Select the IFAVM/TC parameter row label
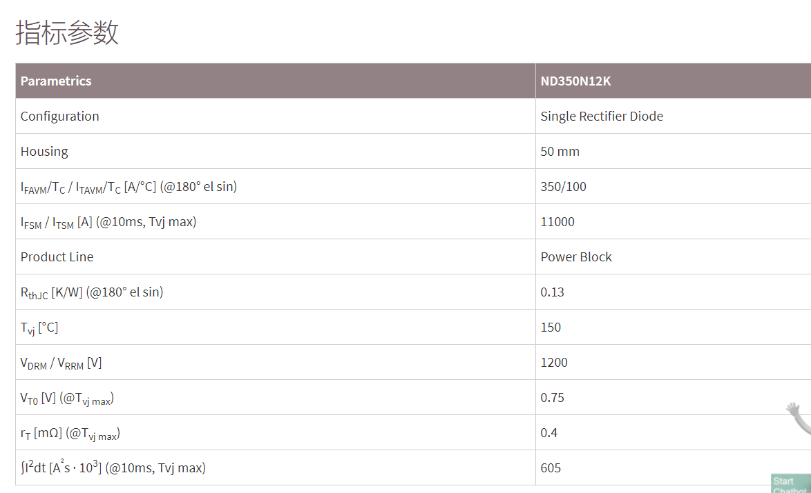Image resolution: width=811 pixels, height=493 pixels. point(128,187)
